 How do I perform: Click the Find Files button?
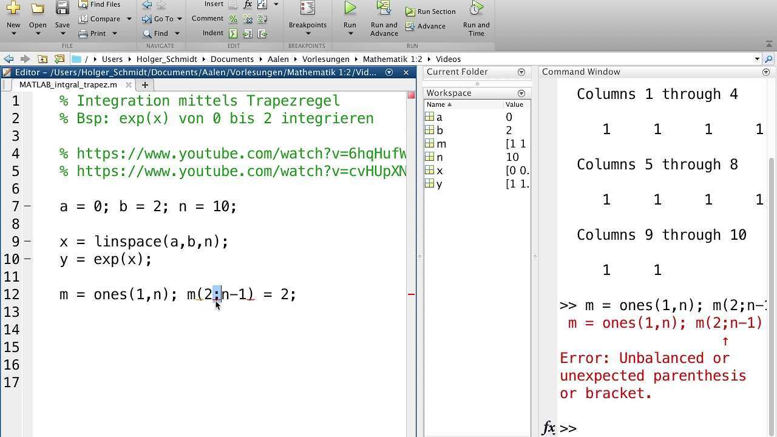[x=100, y=4]
